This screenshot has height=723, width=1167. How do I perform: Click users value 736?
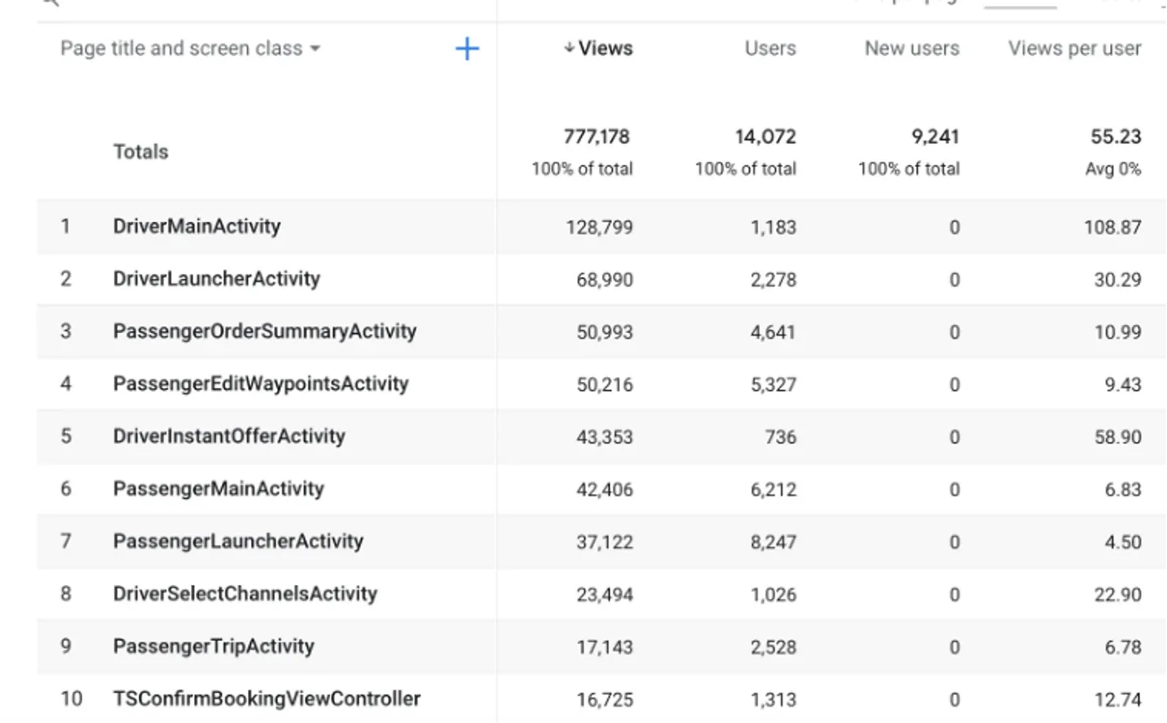tap(780, 437)
